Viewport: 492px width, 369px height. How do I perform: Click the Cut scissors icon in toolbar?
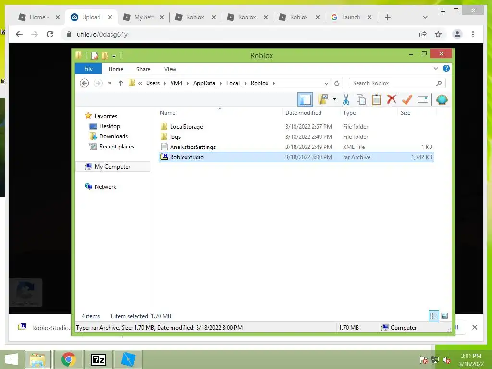point(346,100)
